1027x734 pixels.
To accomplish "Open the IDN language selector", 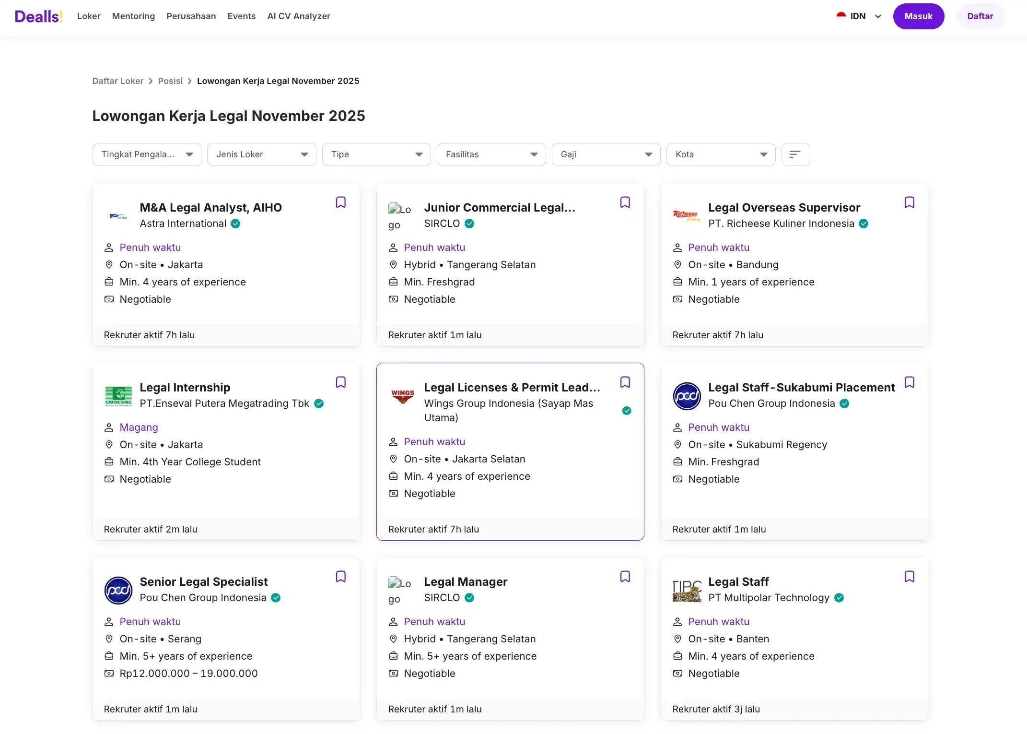I will [x=859, y=16].
